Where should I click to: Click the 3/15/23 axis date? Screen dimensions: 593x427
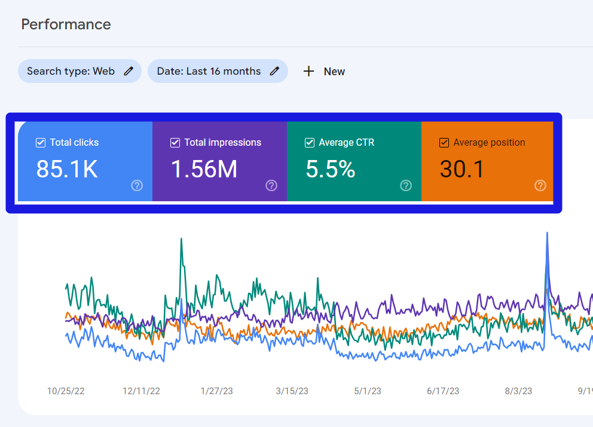click(292, 391)
